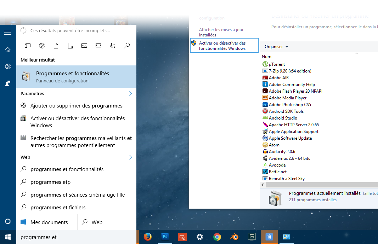Filter search results by Videos icon
378x244 pixels.
click(98, 45)
